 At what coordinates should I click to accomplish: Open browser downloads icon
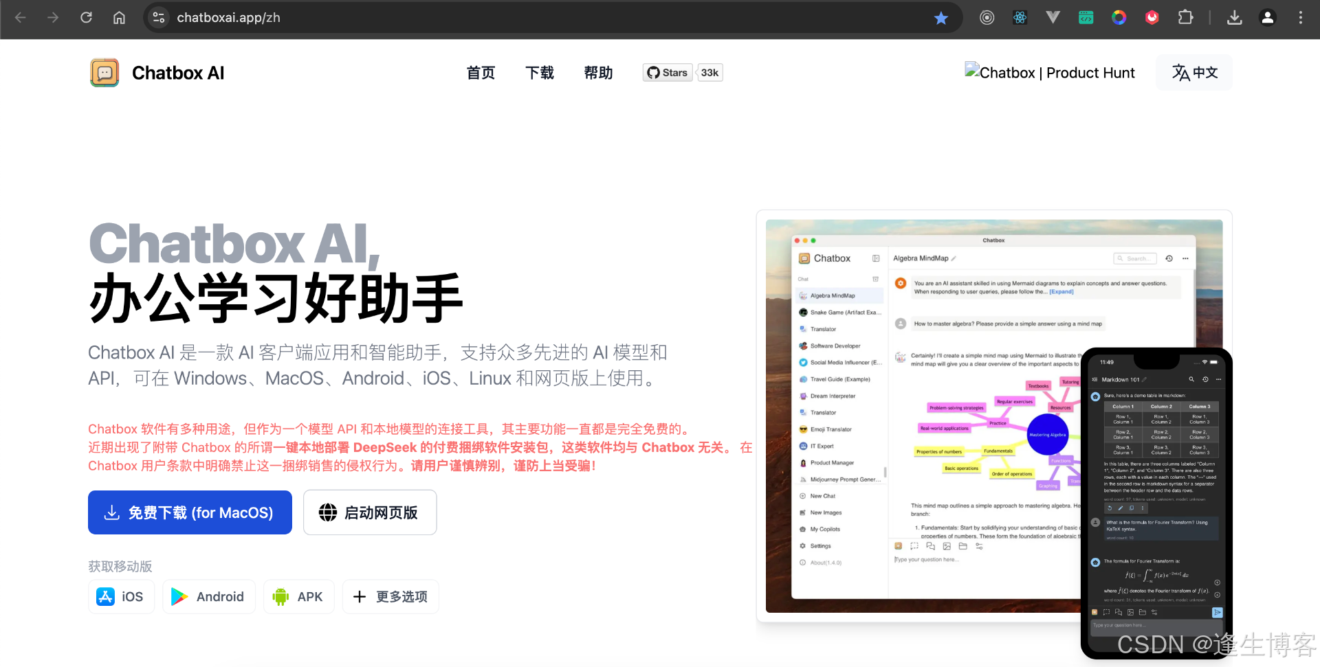click(x=1235, y=18)
